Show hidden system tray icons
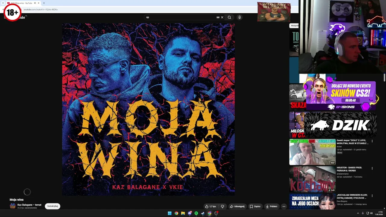This screenshot has height=217, width=386. click(x=358, y=213)
